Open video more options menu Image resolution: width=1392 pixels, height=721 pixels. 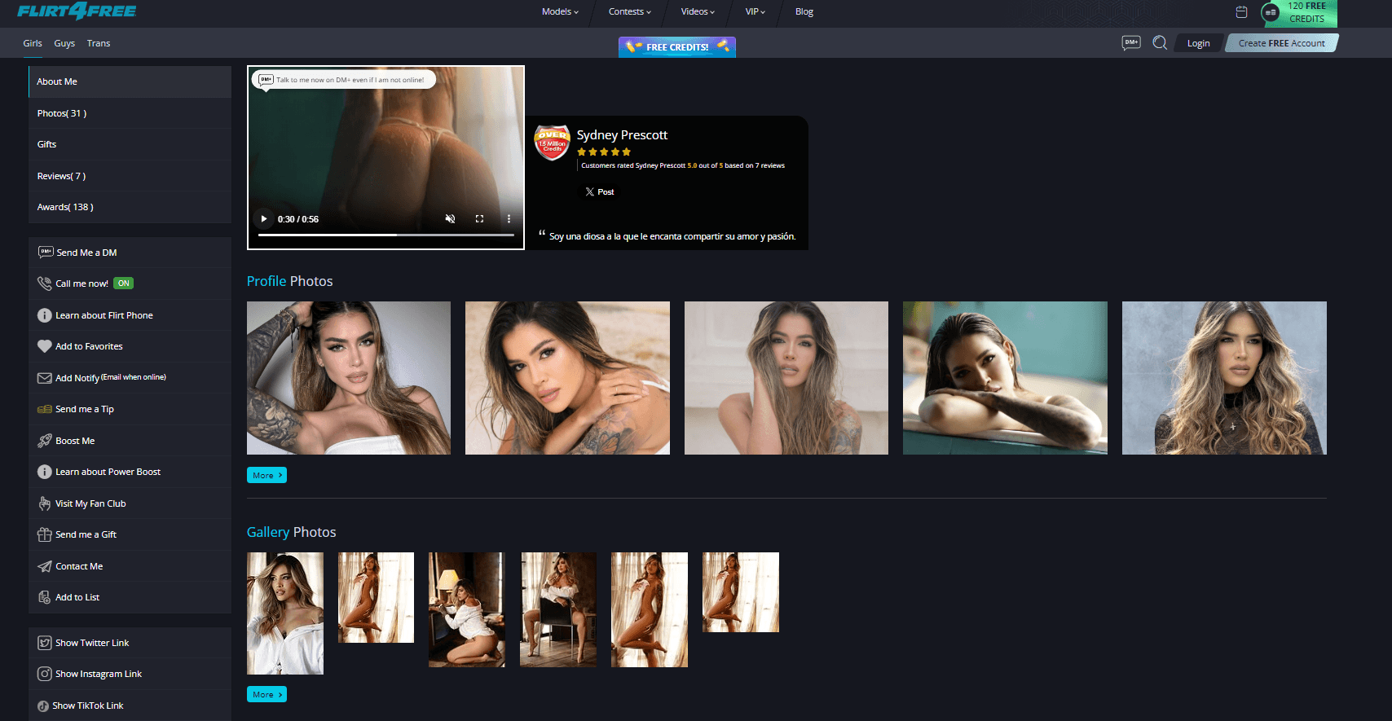509,218
